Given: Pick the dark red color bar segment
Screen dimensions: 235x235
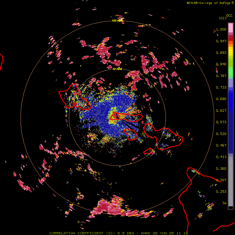Looking at the screenshot, I should (x=231, y=39).
